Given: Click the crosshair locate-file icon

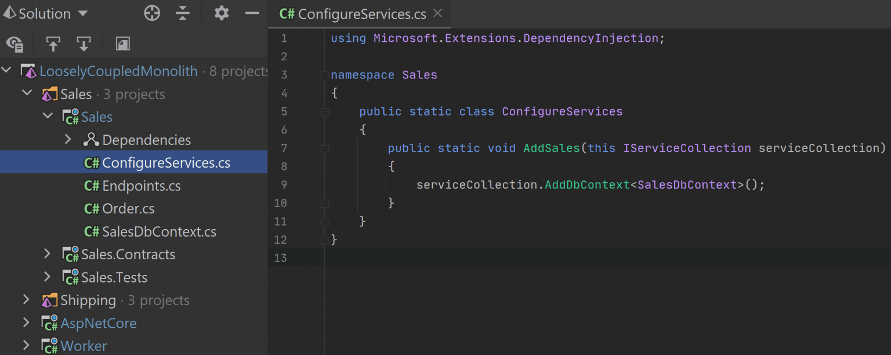Looking at the screenshot, I should 152,13.
